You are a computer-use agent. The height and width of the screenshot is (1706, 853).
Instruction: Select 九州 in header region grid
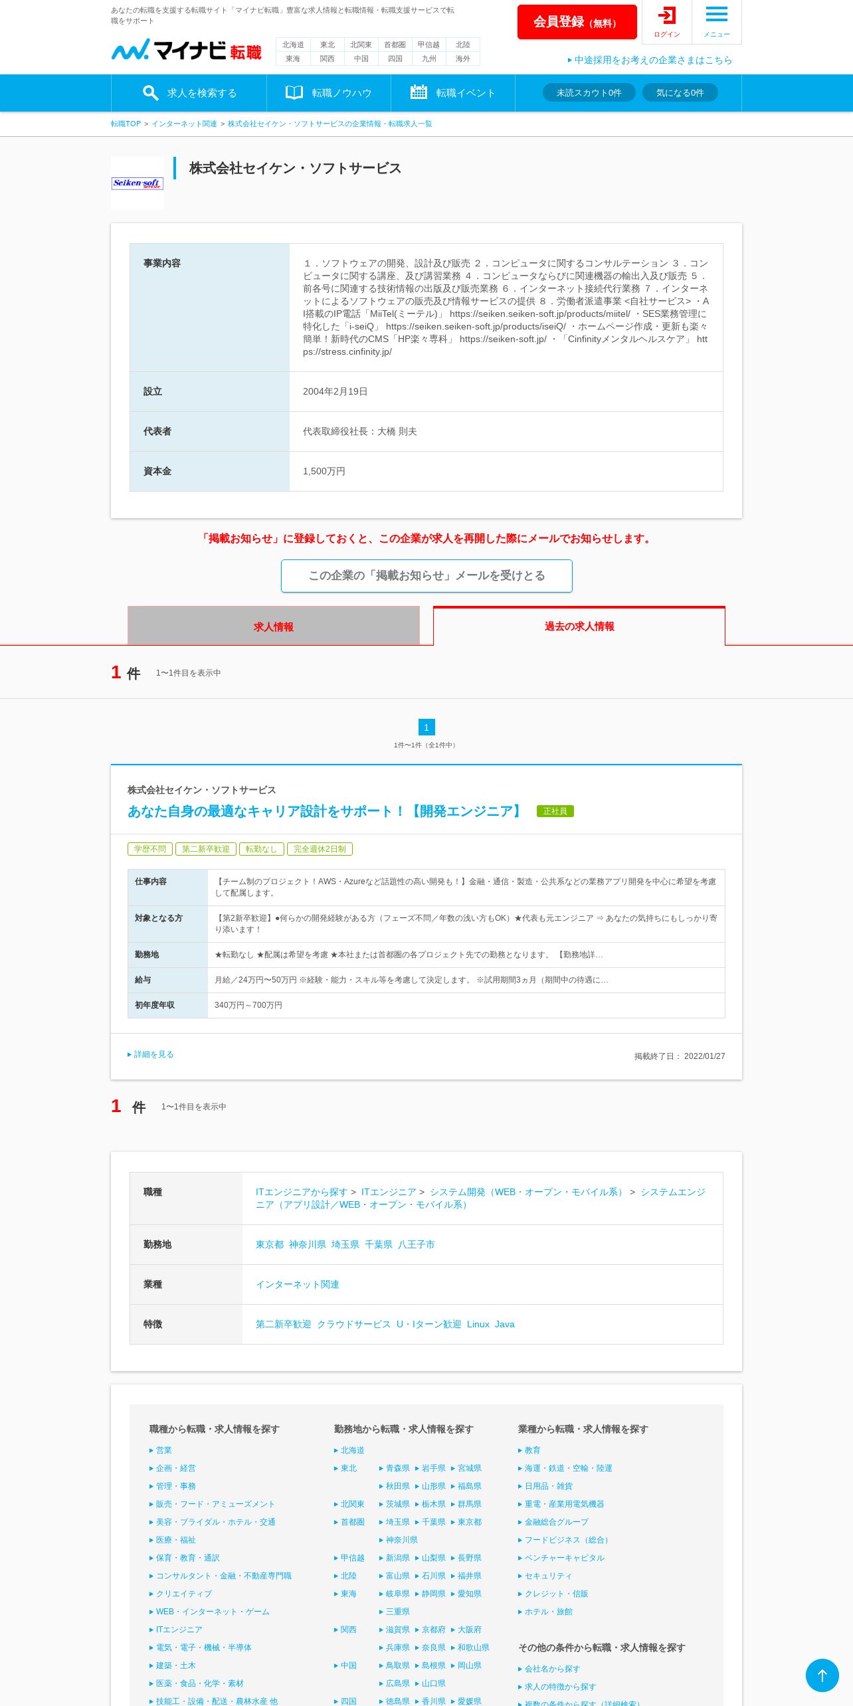(x=429, y=58)
